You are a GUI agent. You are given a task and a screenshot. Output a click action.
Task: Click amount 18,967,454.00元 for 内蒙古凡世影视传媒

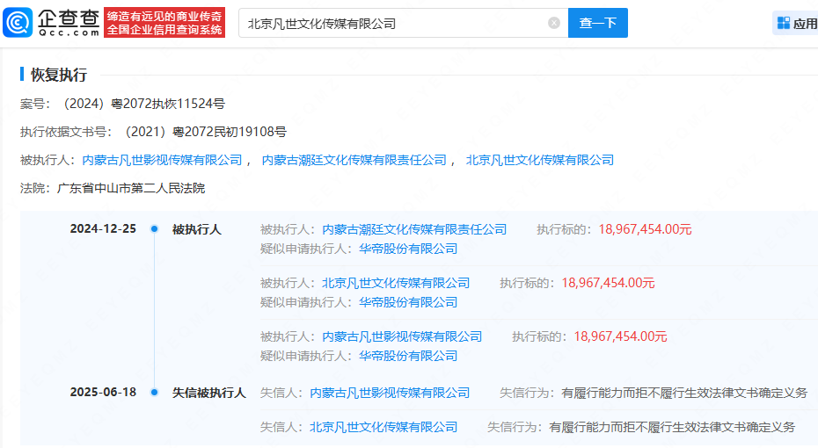pyautogui.click(x=620, y=336)
